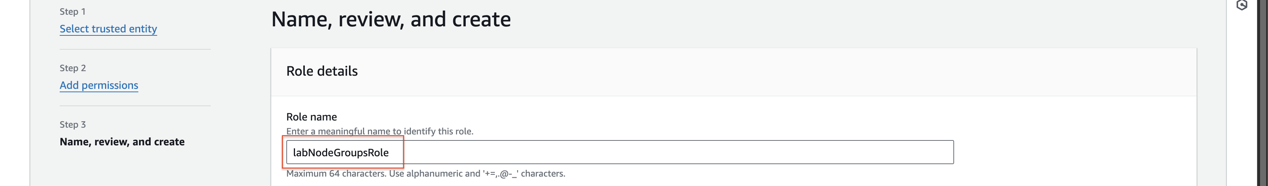
Task: Click the Enter a meaningful name description
Action: coord(380,131)
